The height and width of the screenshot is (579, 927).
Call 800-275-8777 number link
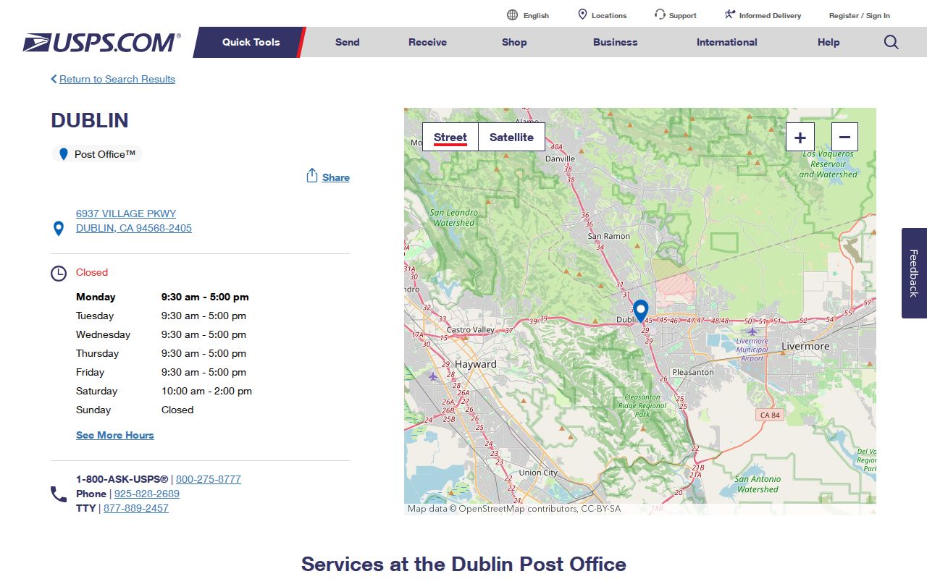point(209,479)
